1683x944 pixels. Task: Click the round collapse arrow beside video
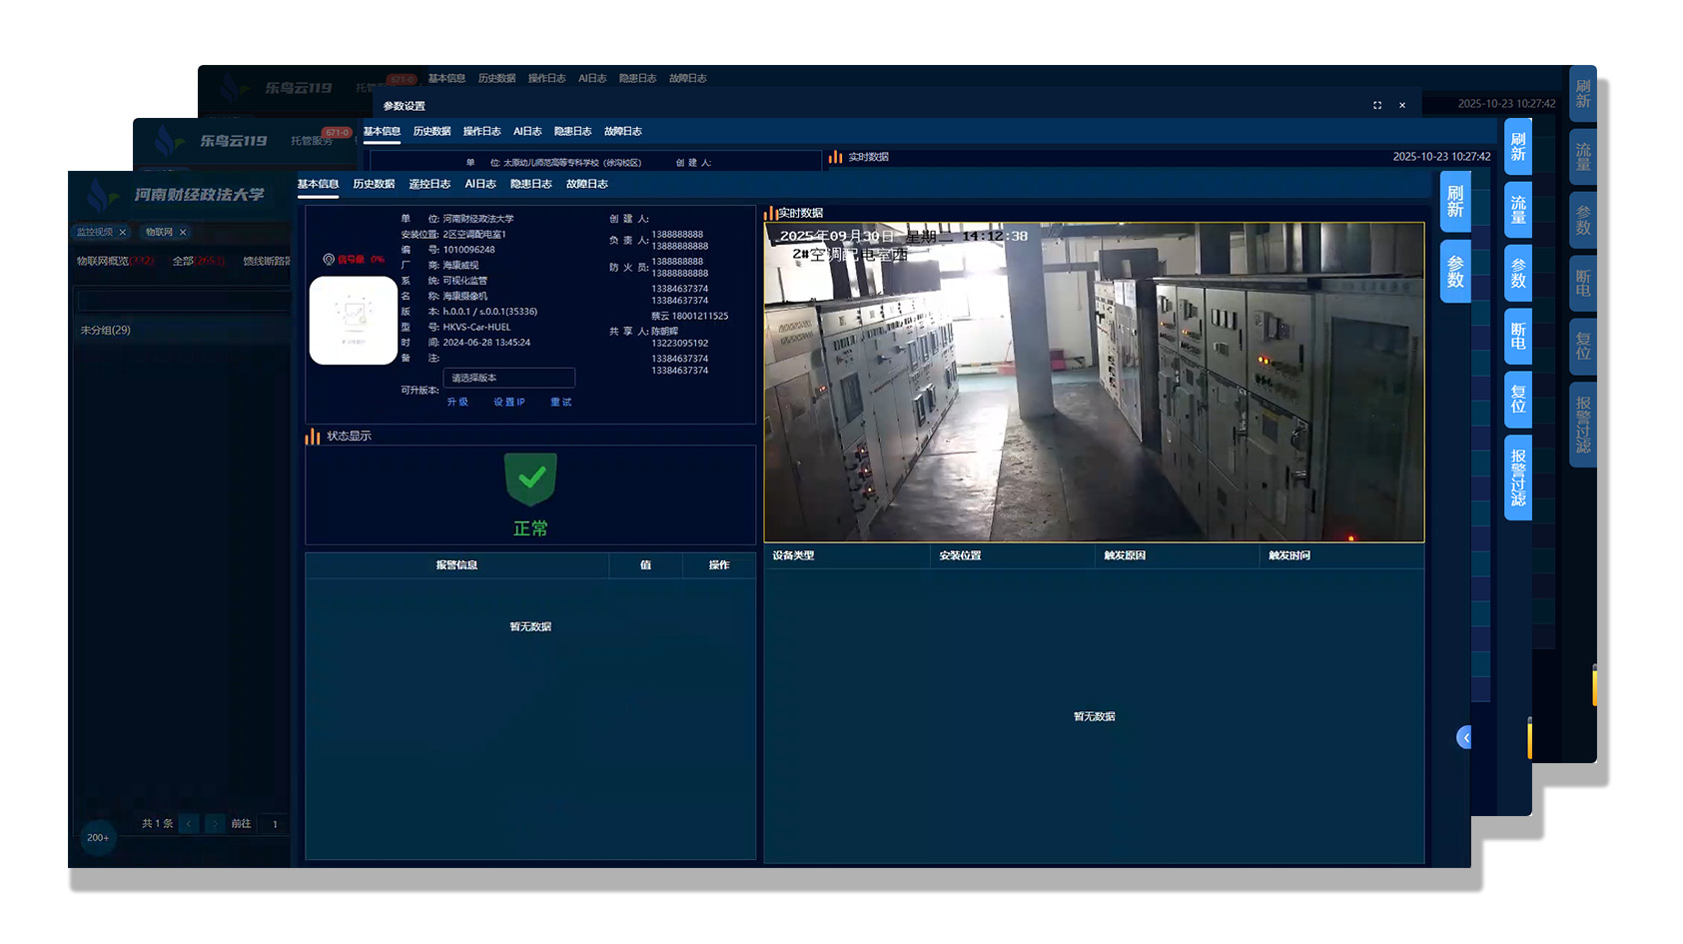point(1464,737)
